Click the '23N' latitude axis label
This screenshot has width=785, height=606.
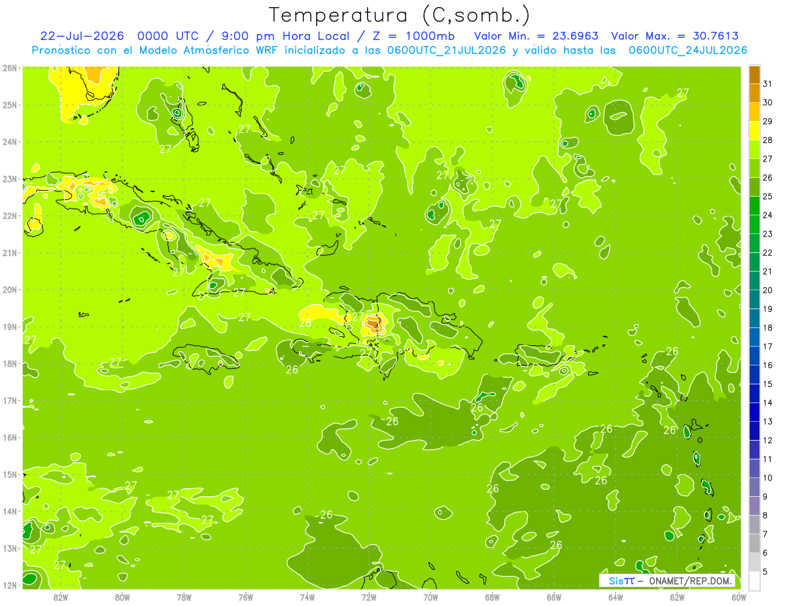coord(10,178)
